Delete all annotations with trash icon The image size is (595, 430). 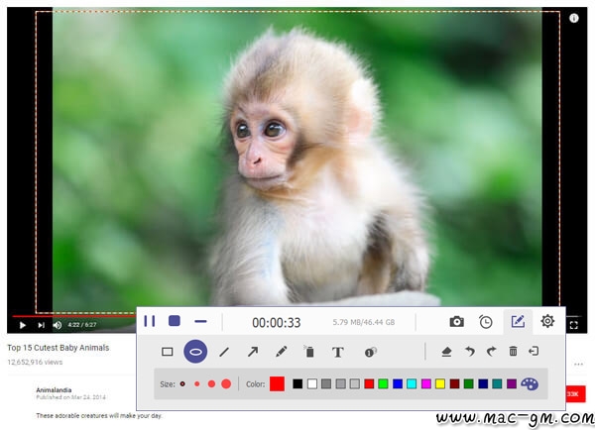point(513,352)
